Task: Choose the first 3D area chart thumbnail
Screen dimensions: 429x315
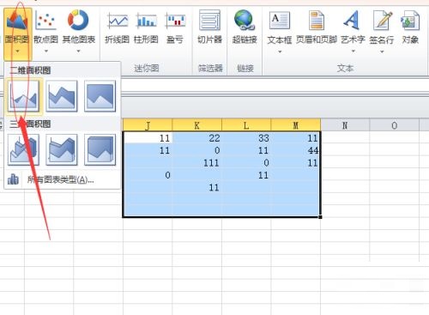Action: pos(23,150)
